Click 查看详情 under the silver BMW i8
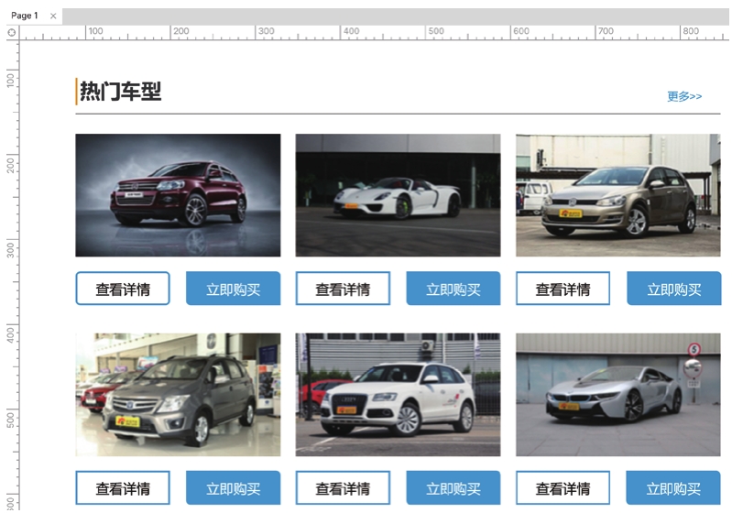 (563, 487)
